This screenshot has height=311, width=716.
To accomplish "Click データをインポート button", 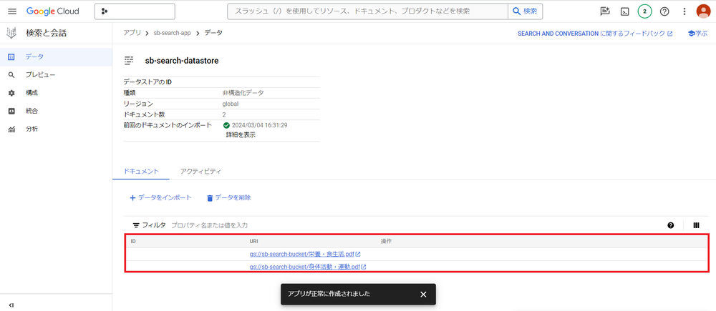I will pyautogui.click(x=160, y=198).
